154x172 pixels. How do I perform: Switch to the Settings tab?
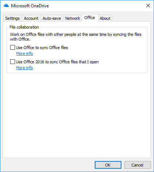click(12, 18)
